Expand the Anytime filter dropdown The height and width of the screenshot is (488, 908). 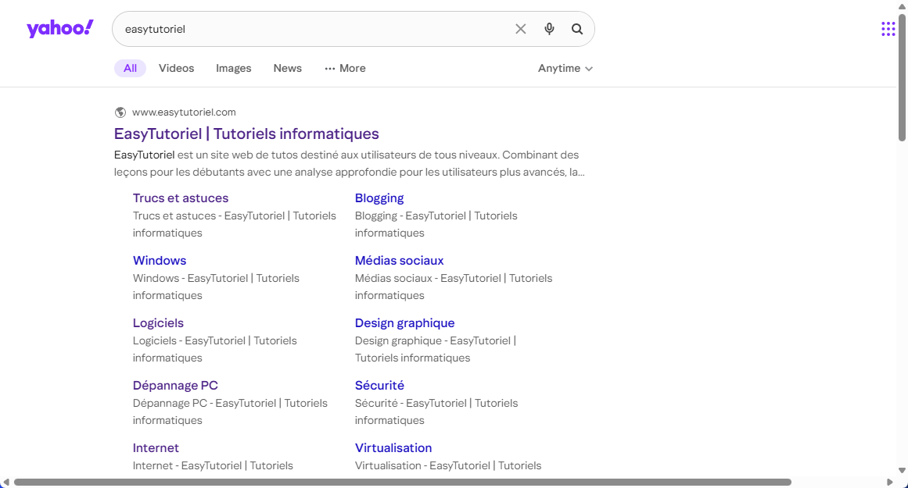point(565,69)
